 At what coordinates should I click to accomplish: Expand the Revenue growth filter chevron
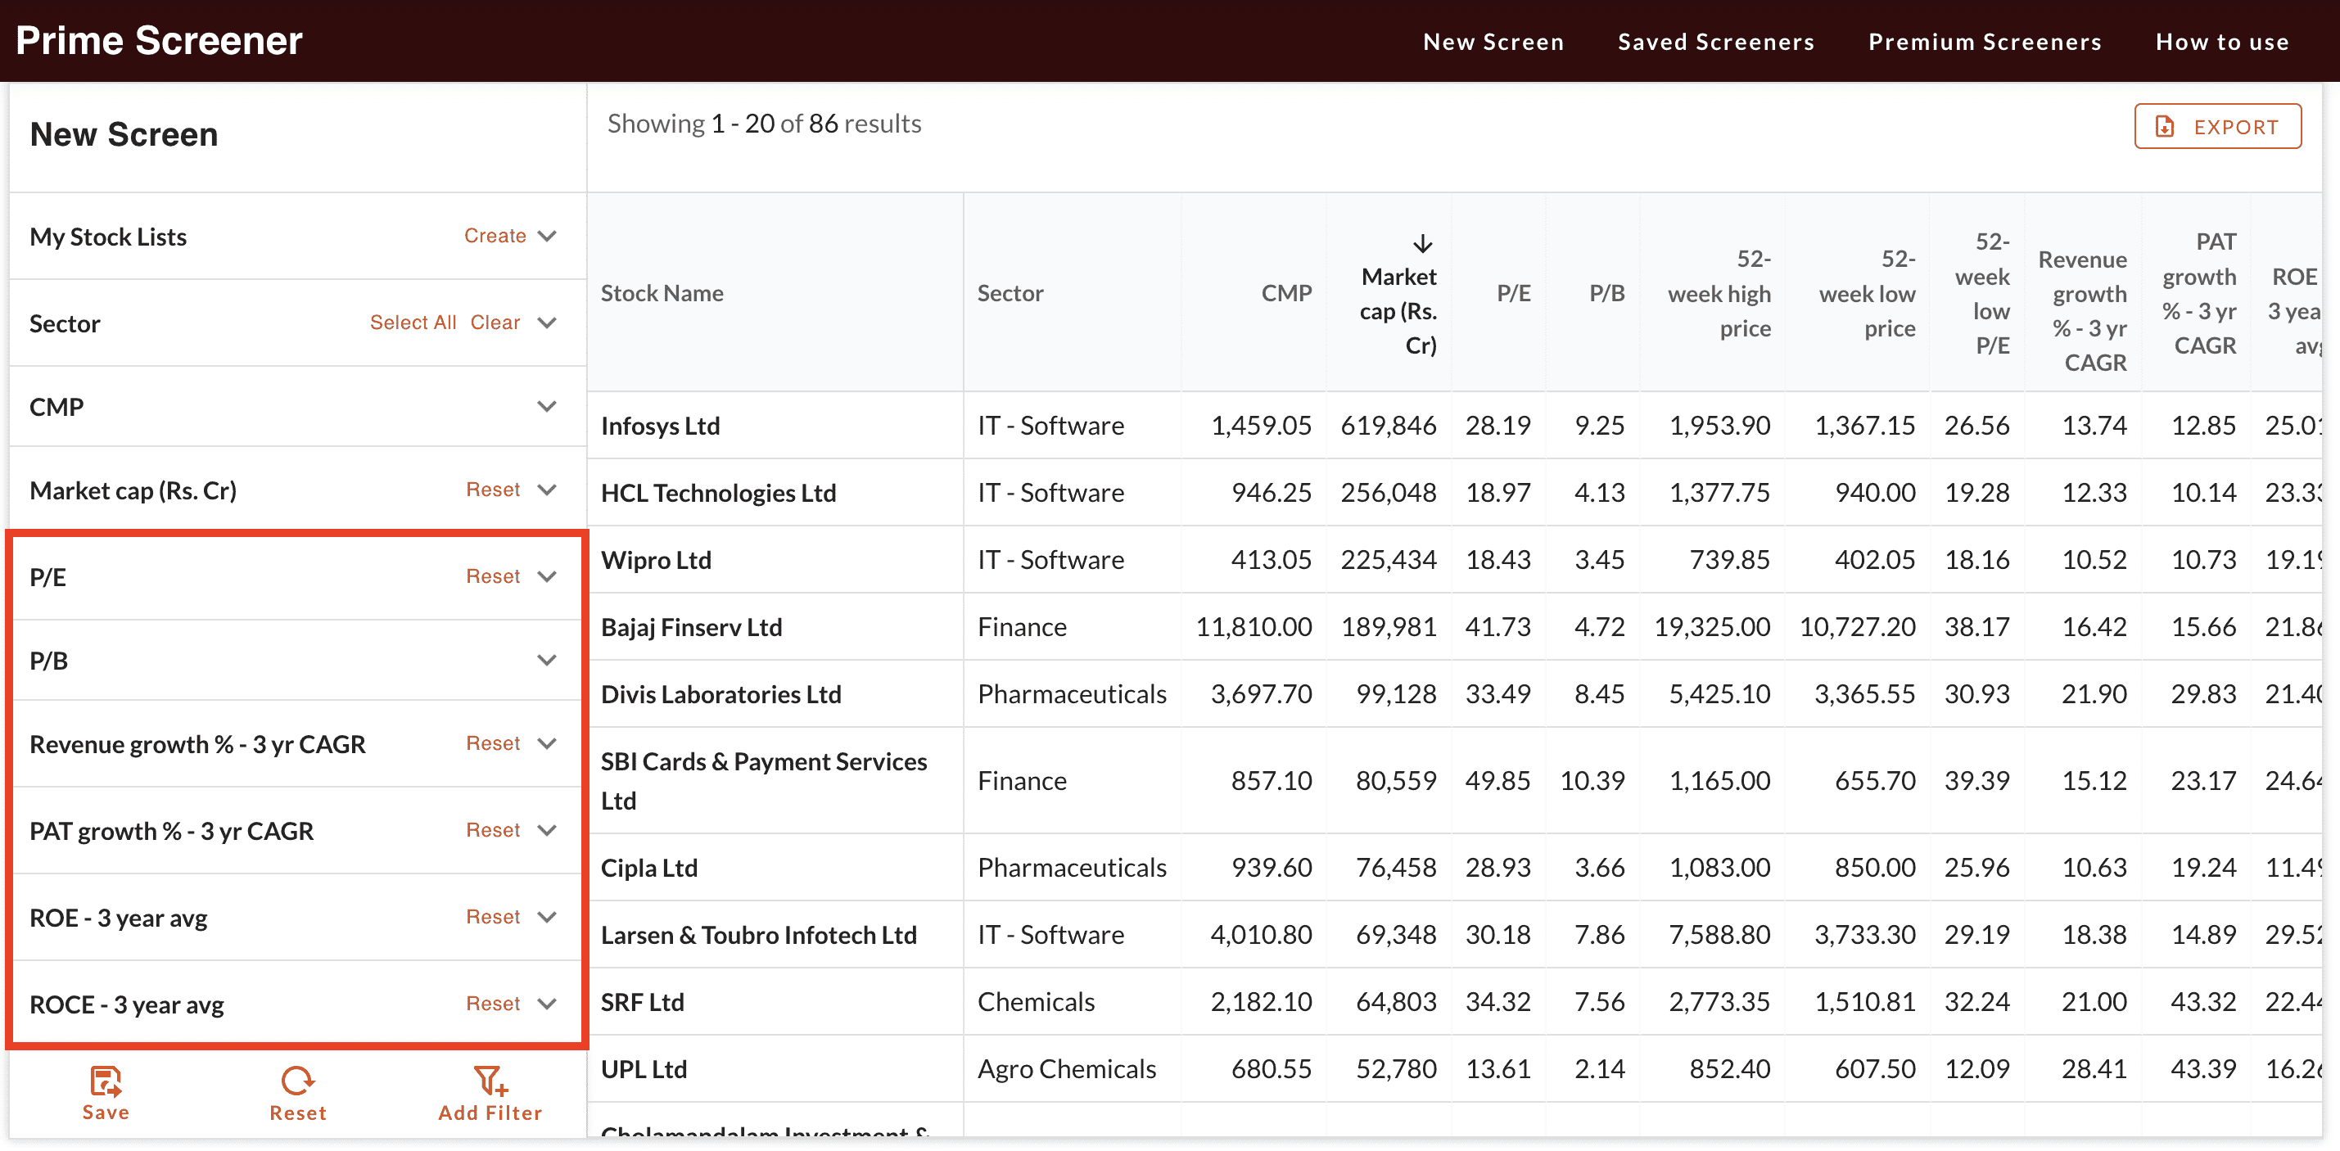(547, 743)
